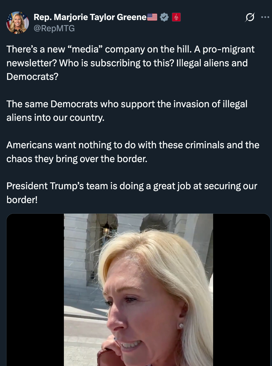Click the red Capitol affiliation badge
The height and width of the screenshot is (366, 272).
176,18
